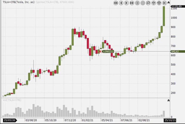Click the TSLA=СПБ(Tesla, Inc. ао) title
The height and width of the screenshot is (124, 185).
click(x=18, y=2)
